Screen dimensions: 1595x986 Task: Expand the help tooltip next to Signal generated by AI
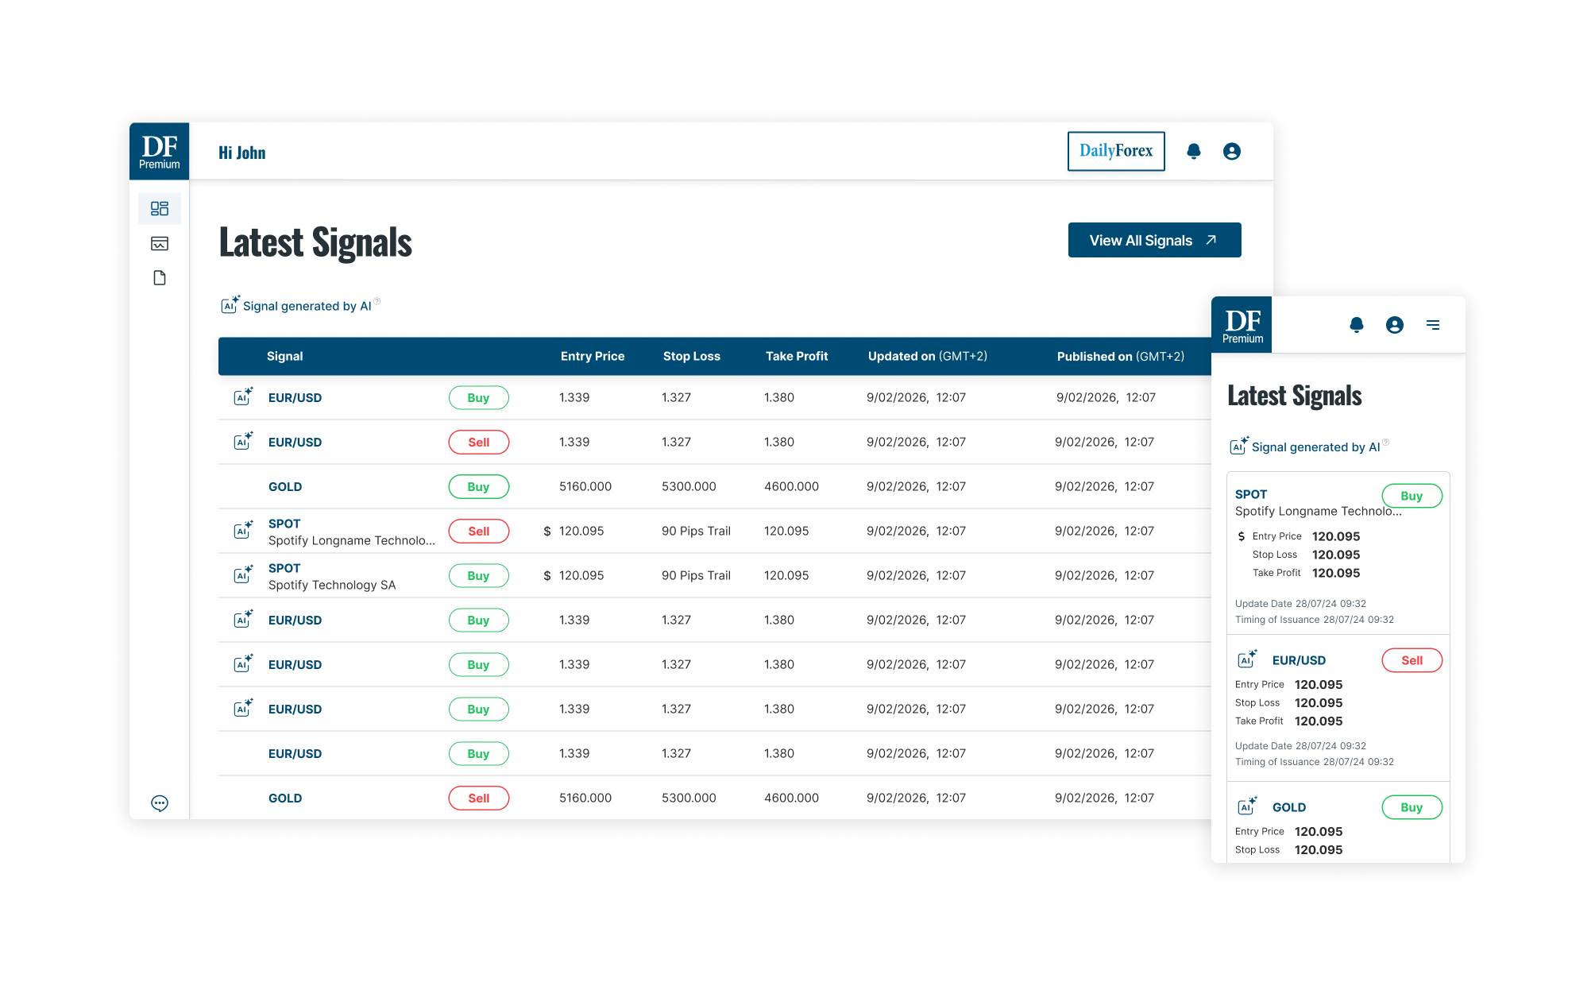pos(378,300)
